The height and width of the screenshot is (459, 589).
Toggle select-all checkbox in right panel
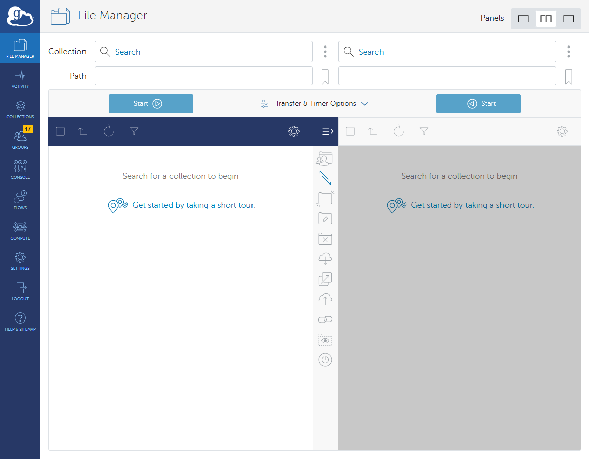(350, 131)
